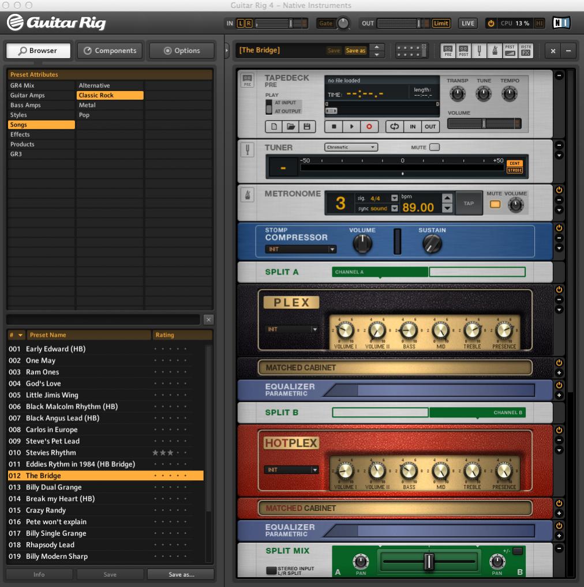Click the Info button below preset list

point(39,574)
